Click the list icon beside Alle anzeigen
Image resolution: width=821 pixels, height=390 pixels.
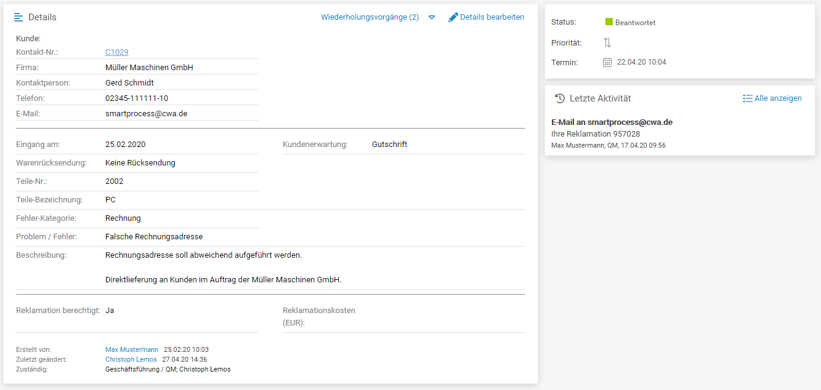pos(748,98)
